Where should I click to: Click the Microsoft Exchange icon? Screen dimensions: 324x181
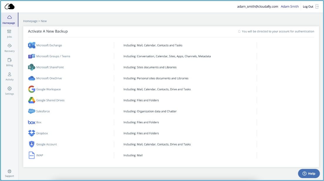32,45
